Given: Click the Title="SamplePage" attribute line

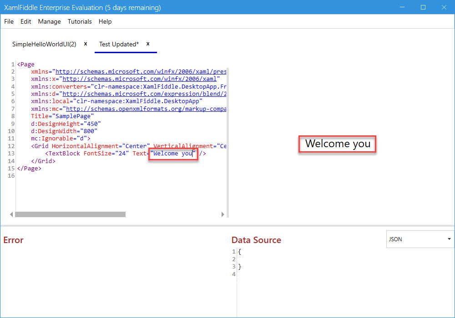Looking at the screenshot, I should [62, 116].
